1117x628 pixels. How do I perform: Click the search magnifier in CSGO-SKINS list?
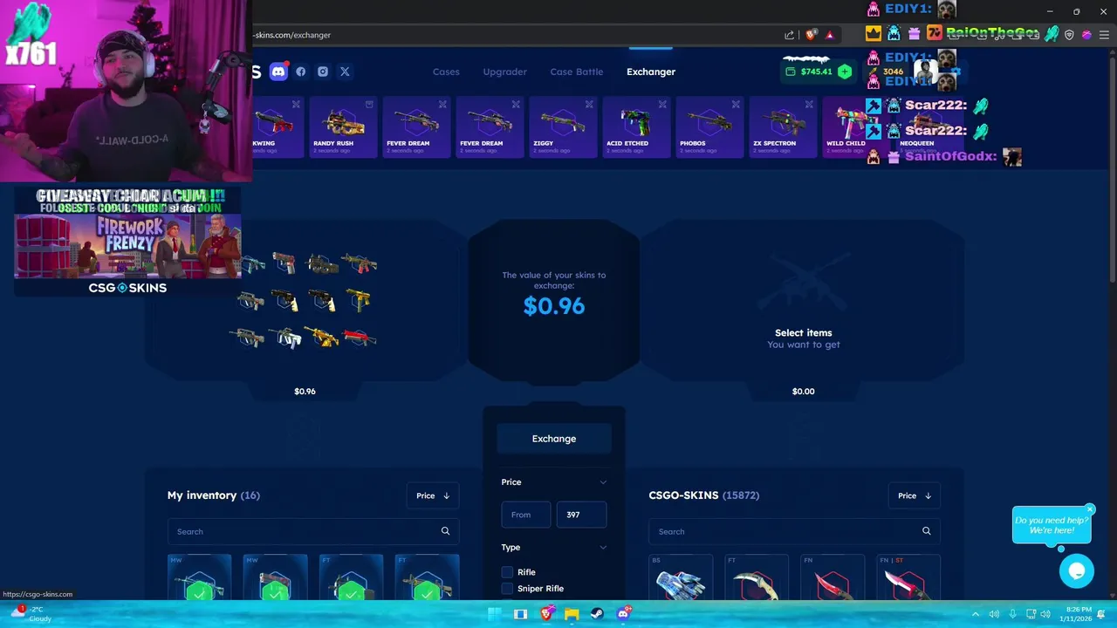coord(926,531)
